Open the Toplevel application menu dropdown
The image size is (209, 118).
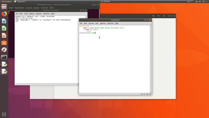20,1
